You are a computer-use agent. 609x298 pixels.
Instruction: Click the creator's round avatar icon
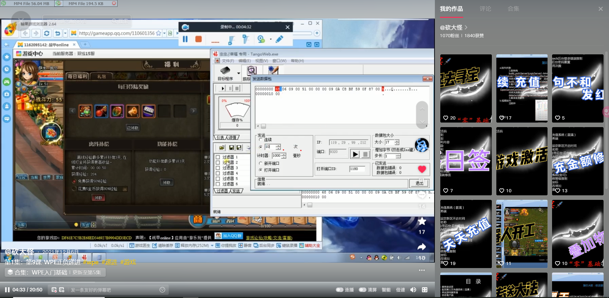[x=422, y=145]
